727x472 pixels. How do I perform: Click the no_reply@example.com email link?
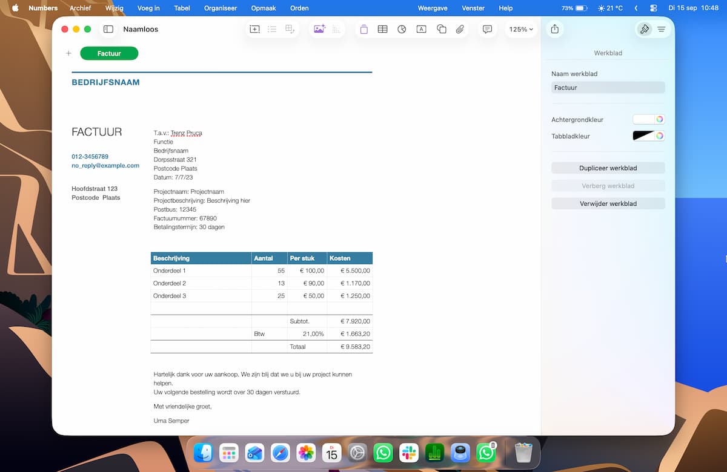pyautogui.click(x=105, y=165)
